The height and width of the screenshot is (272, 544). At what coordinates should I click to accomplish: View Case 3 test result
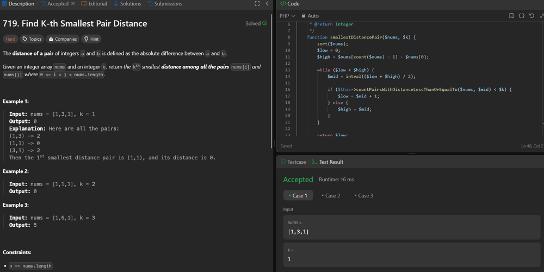pyautogui.click(x=363, y=195)
